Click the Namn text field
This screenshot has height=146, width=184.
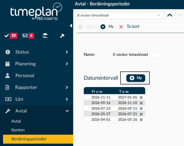(x=137, y=55)
